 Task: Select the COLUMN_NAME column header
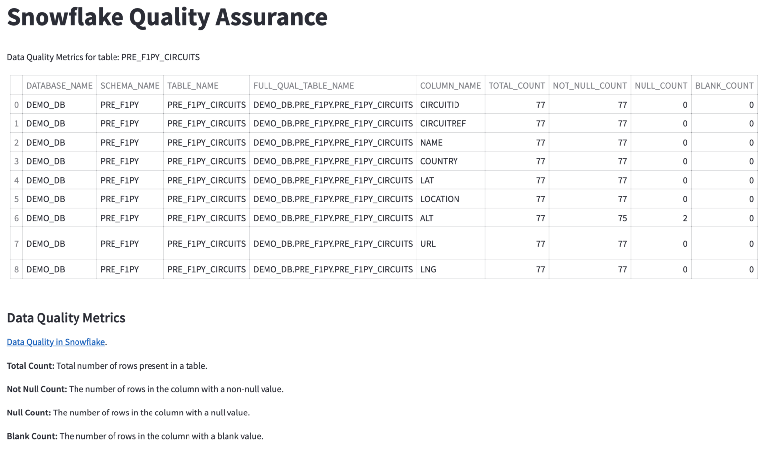pos(451,85)
